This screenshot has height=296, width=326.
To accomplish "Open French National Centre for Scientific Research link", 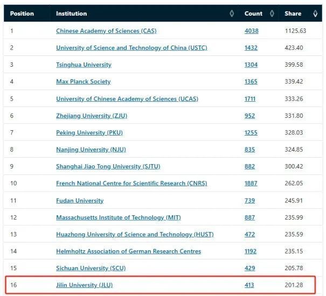I will tap(131, 183).
